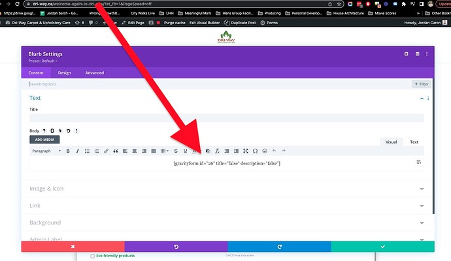Image resolution: width=451 pixels, height=261 pixels.
Task: Expand Blurb Settings modal to fullscreen
Action: pyautogui.click(x=406, y=54)
